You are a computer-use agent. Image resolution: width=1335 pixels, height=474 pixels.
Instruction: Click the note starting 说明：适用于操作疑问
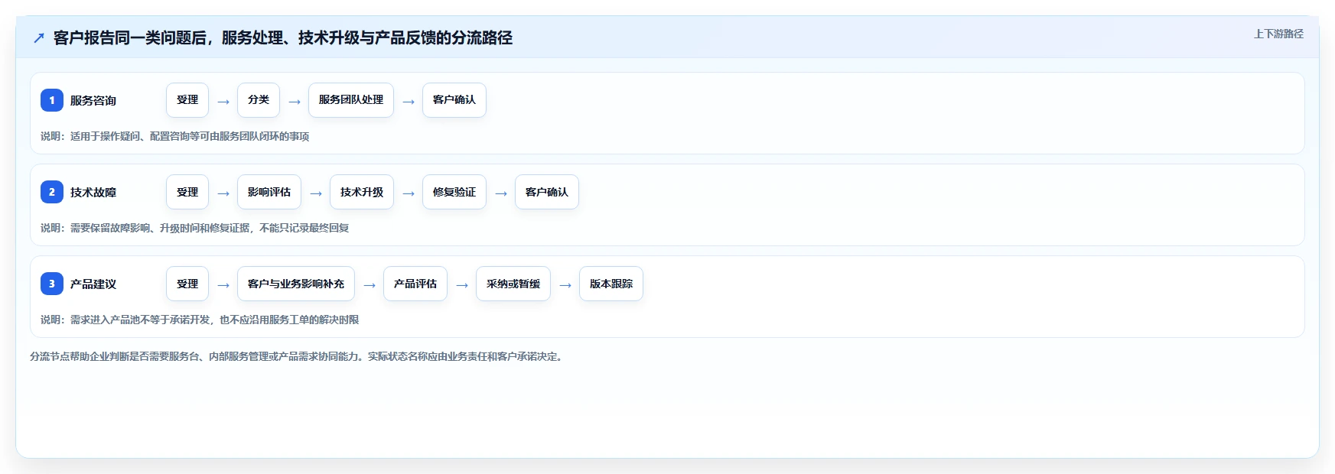point(175,136)
